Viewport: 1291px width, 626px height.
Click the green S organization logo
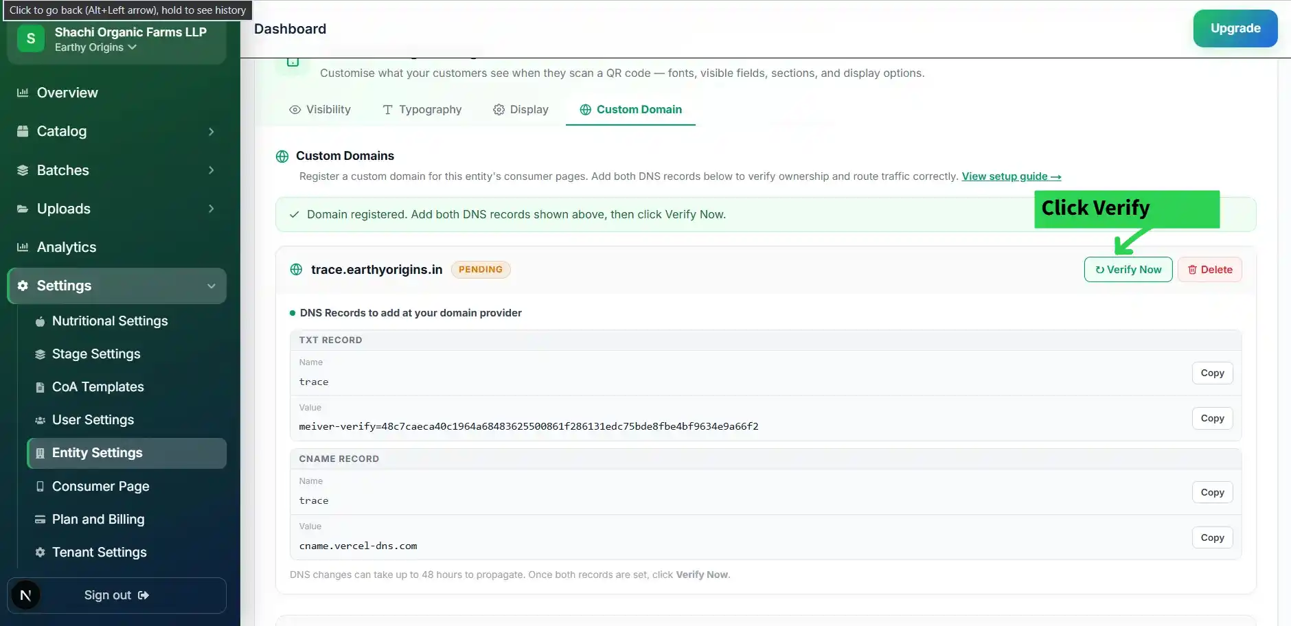pos(31,38)
